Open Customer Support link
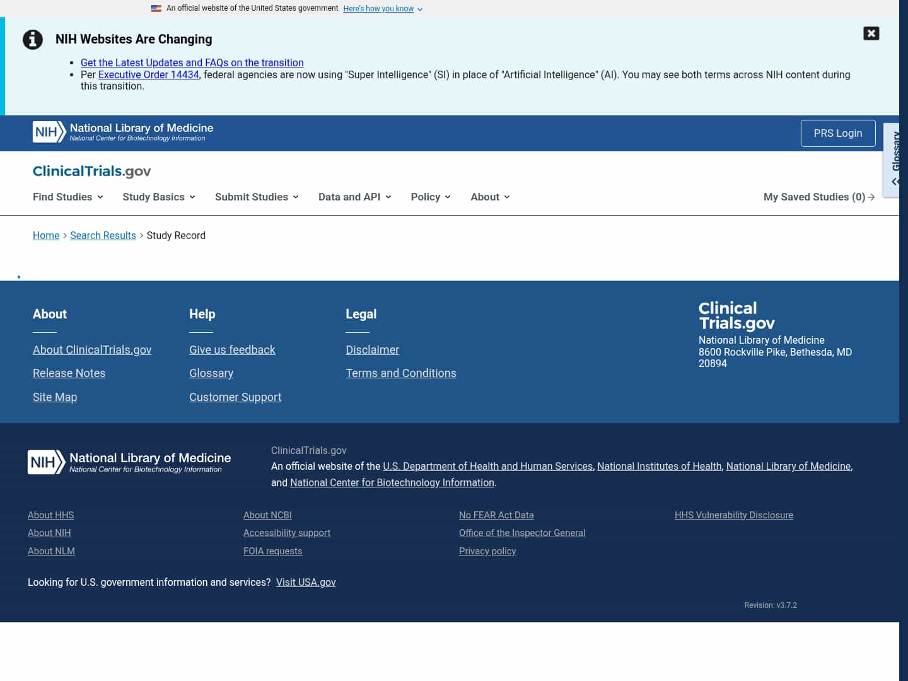The width and height of the screenshot is (908, 681). [235, 397]
